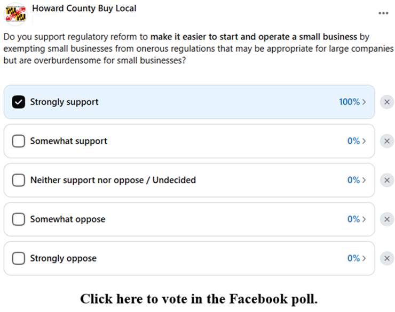Open the Howard County Buy Local page name
Viewport: 395px width, 312px height.
(x=84, y=8)
